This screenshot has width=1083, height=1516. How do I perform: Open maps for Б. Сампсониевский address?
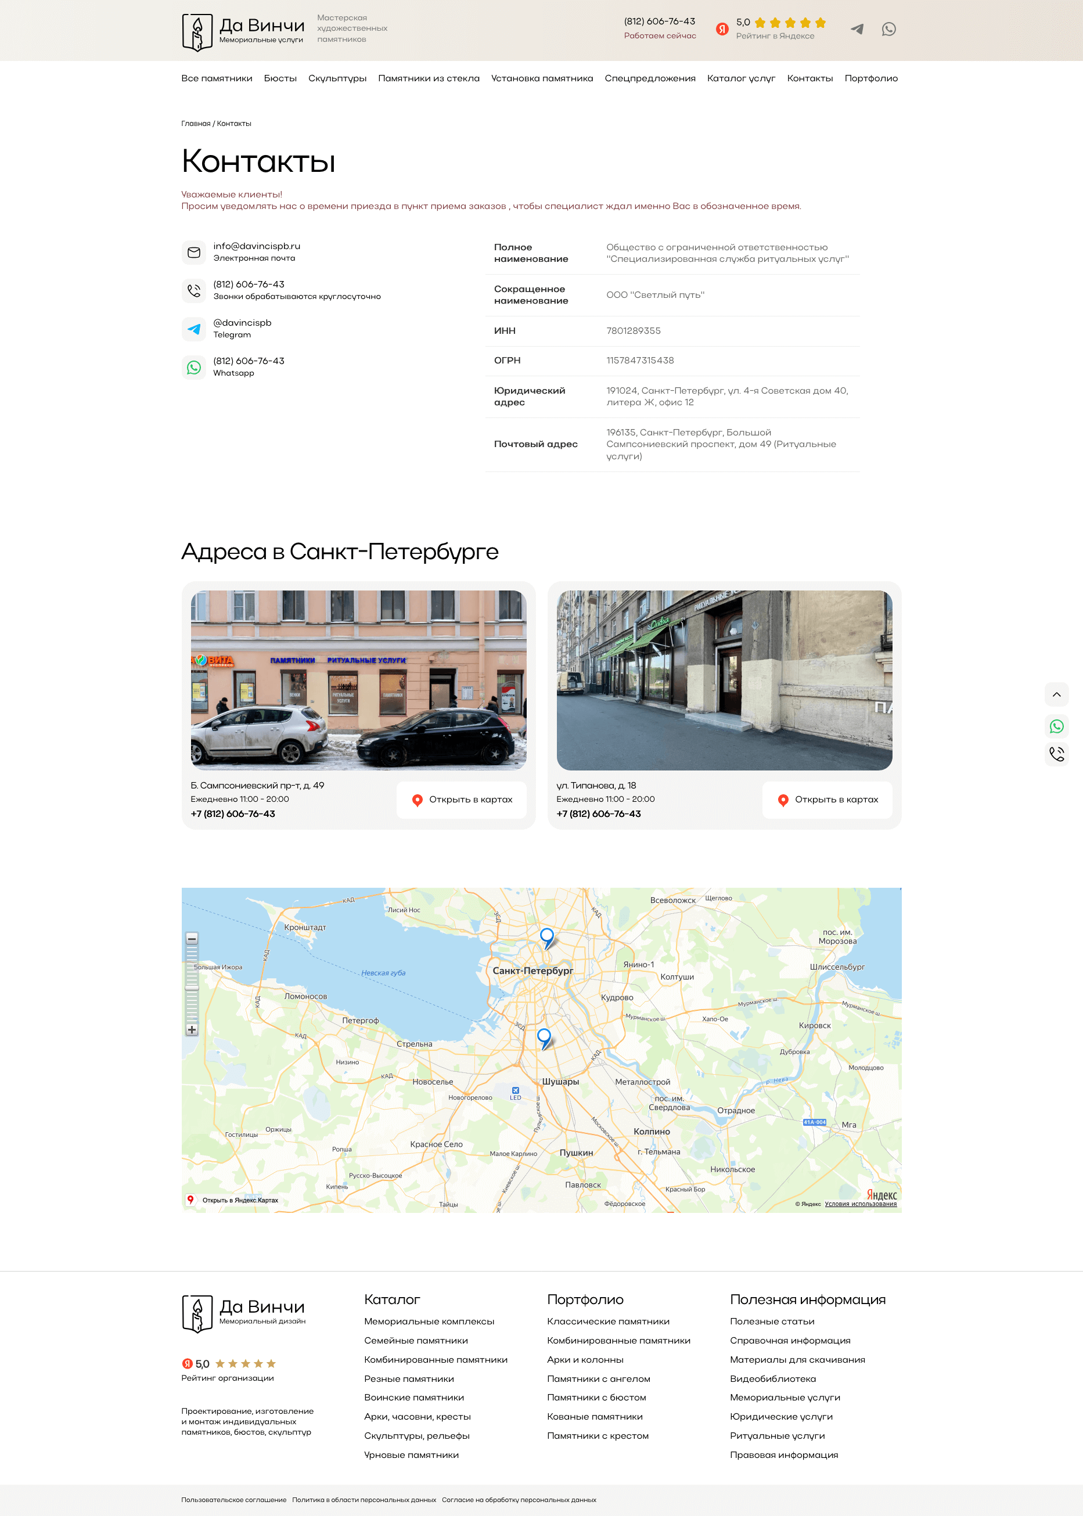coord(462,800)
